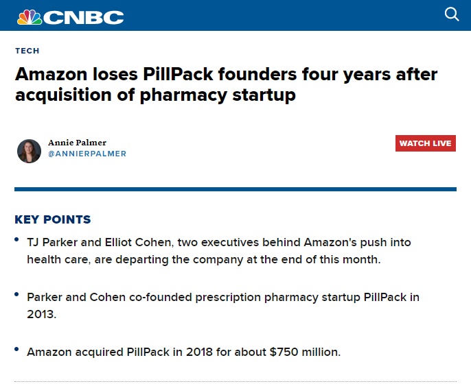The height and width of the screenshot is (384, 471).
Task: Click the bullet beside "Amazon acquired PillPack"
Action: (x=16, y=350)
